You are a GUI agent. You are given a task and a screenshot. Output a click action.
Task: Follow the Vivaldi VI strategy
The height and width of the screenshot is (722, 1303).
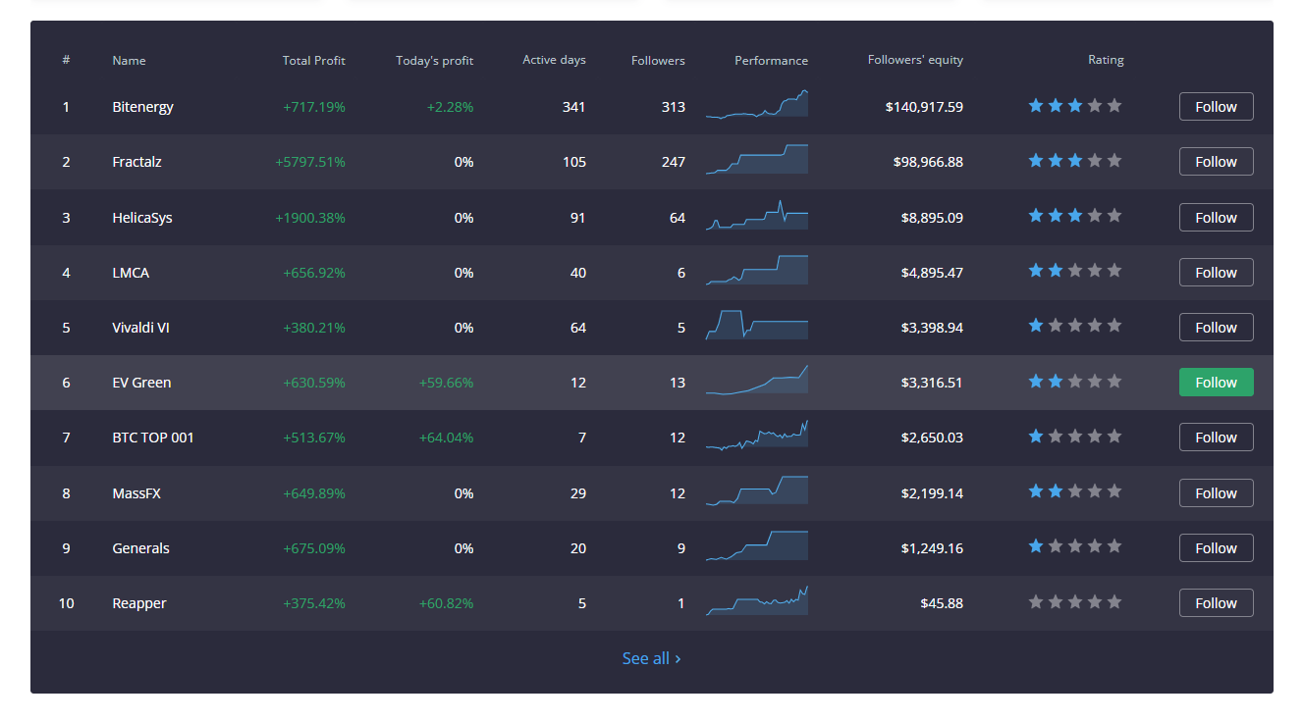1216,328
